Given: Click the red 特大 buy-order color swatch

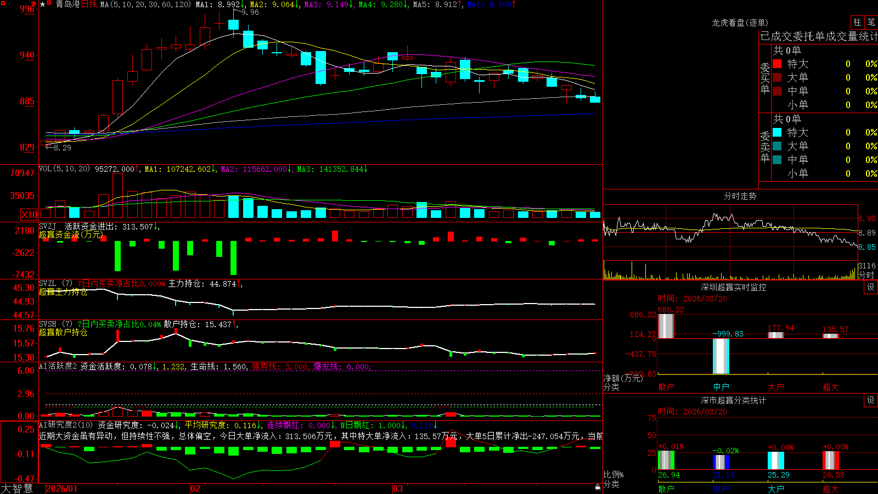Looking at the screenshot, I should 777,64.
